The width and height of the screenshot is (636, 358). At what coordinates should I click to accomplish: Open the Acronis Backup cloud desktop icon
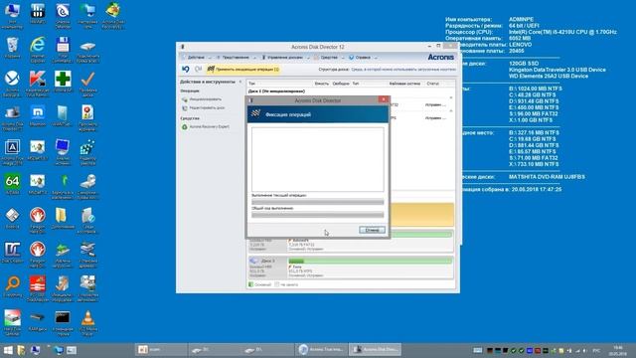point(12,84)
